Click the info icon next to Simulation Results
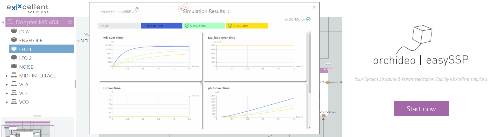 coord(228,12)
